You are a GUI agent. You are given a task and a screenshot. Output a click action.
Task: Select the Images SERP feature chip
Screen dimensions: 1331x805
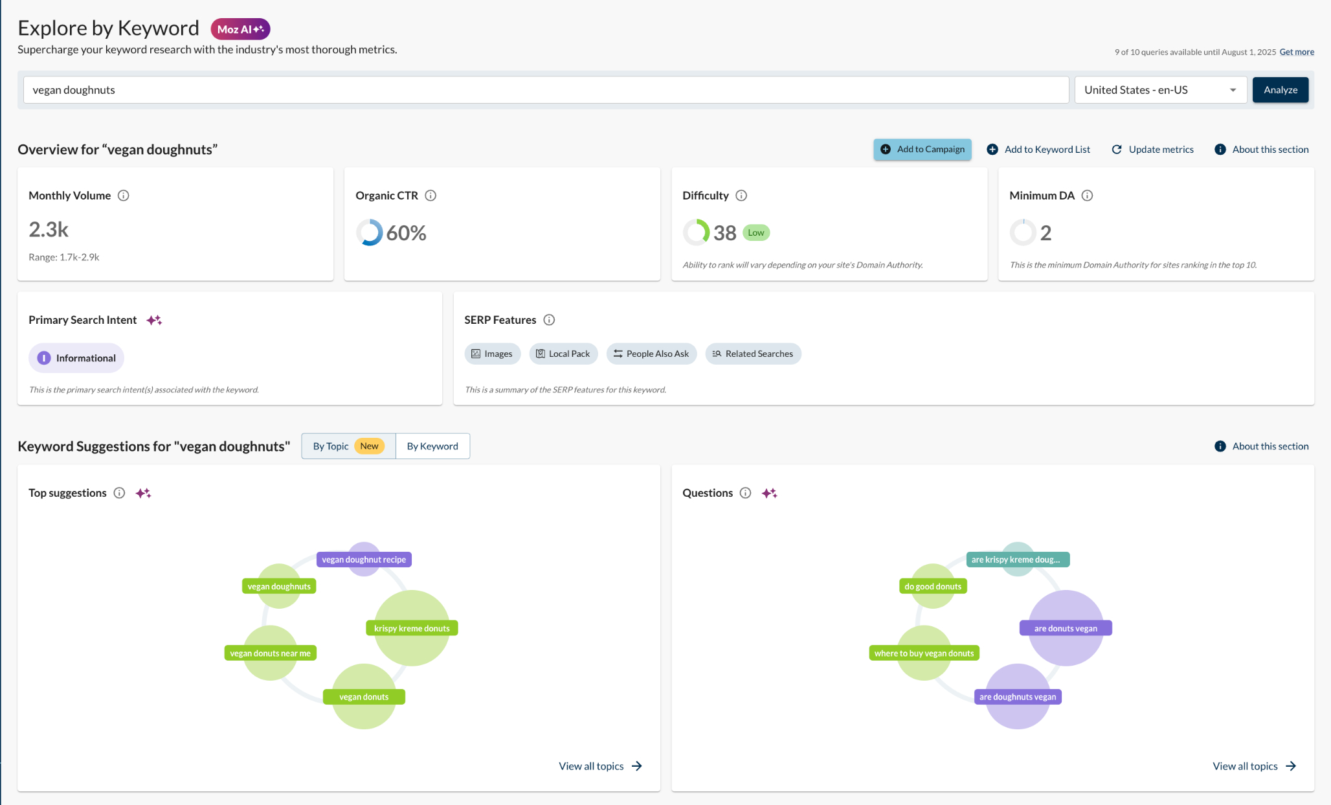tap(492, 354)
